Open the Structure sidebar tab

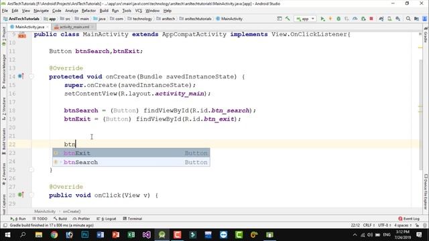(4, 108)
